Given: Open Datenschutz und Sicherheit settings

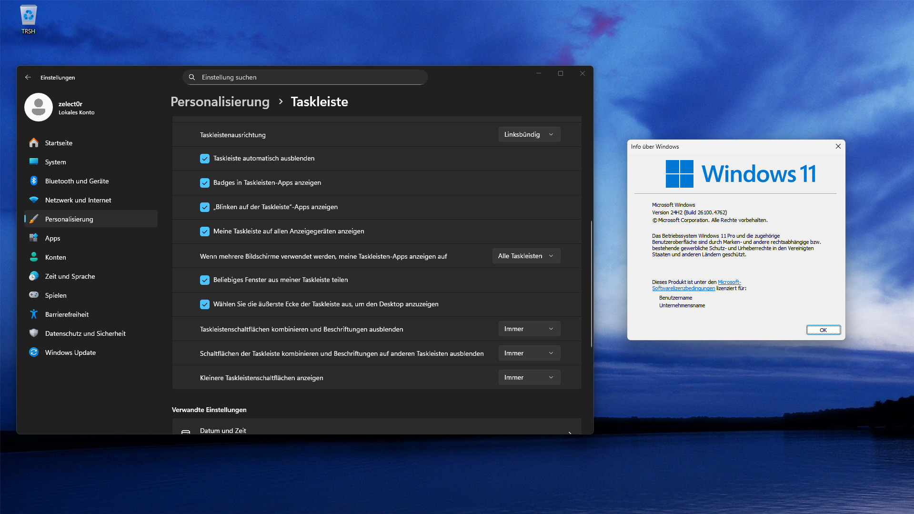Looking at the screenshot, I should [x=91, y=333].
